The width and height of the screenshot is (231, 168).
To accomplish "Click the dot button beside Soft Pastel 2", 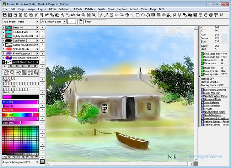I will click(x=42, y=40).
